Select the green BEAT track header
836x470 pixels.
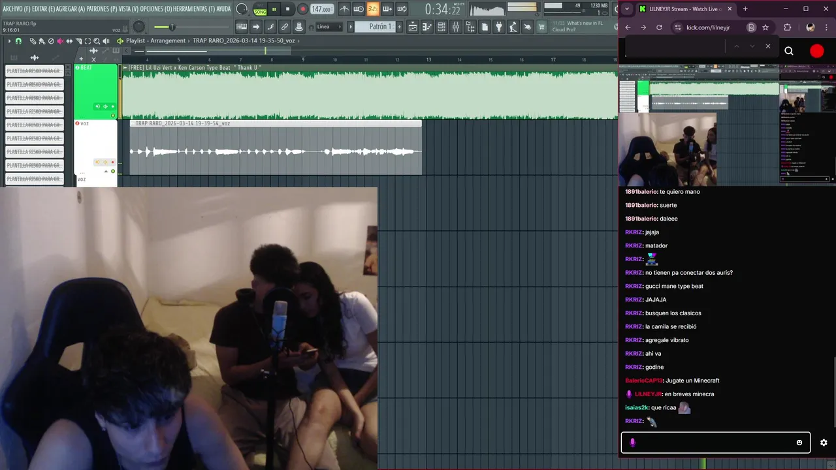pyautogui.click(x=95, y=91)
